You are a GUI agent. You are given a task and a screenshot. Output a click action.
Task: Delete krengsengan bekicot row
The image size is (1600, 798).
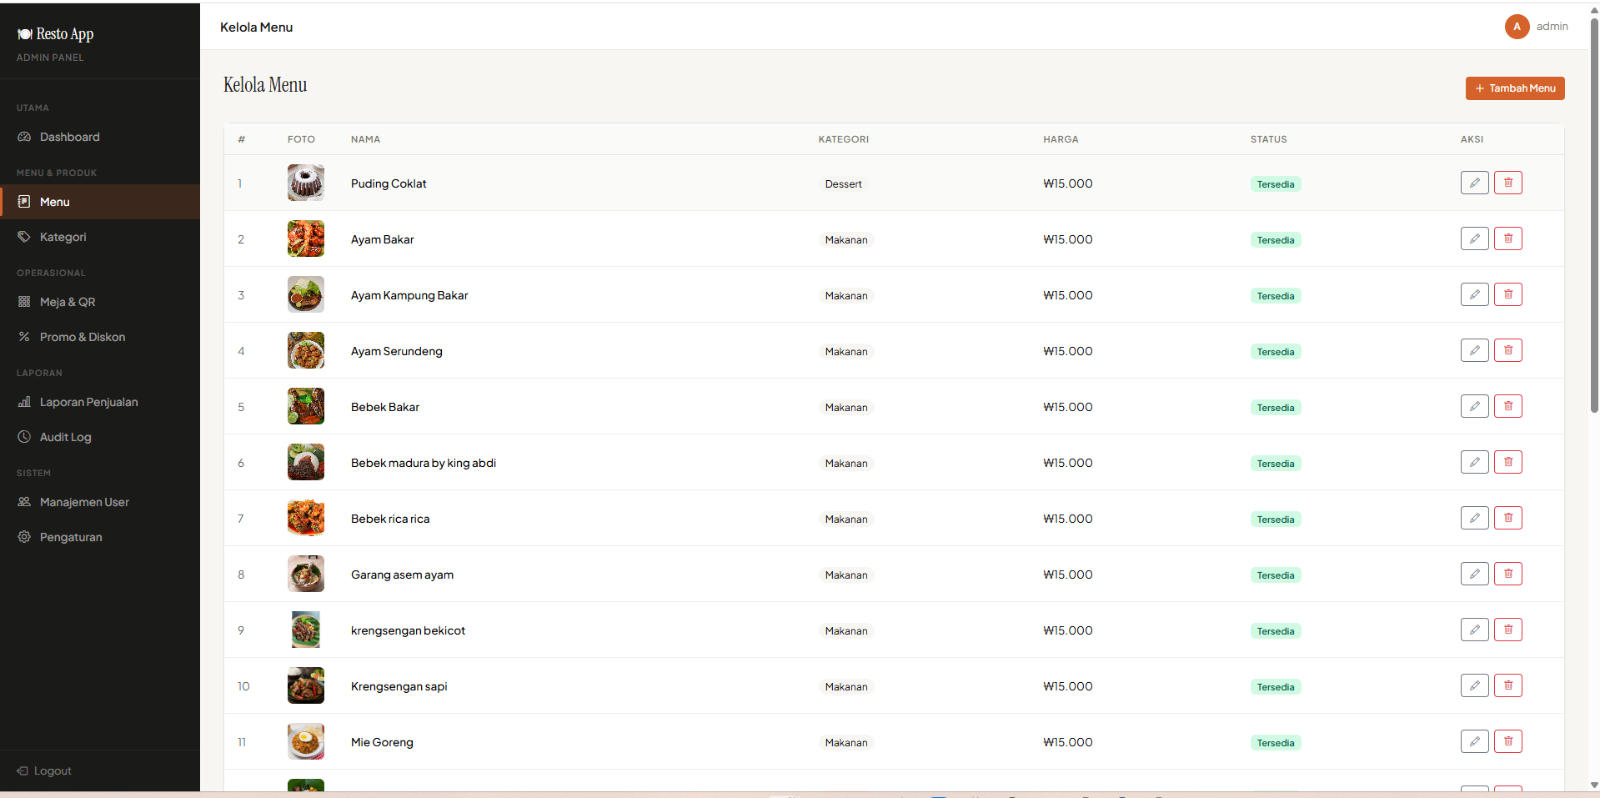pyautogui.click(x=1507, y=630)
